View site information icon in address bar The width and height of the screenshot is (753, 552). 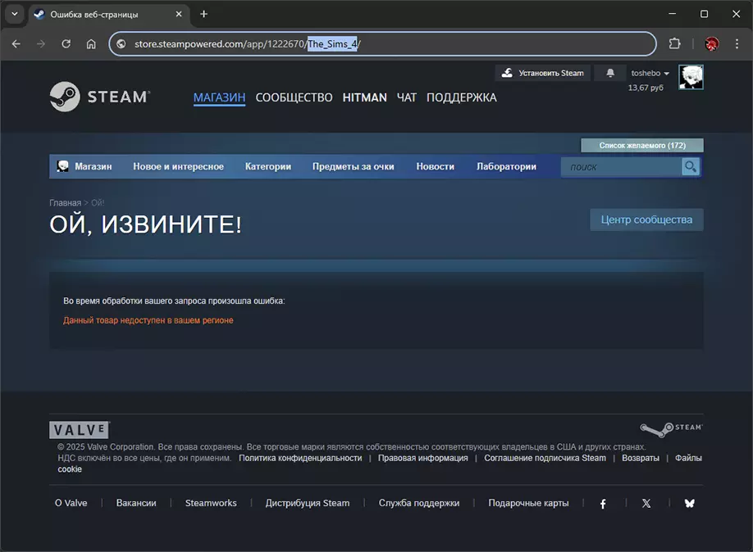(x=121, y=44)
